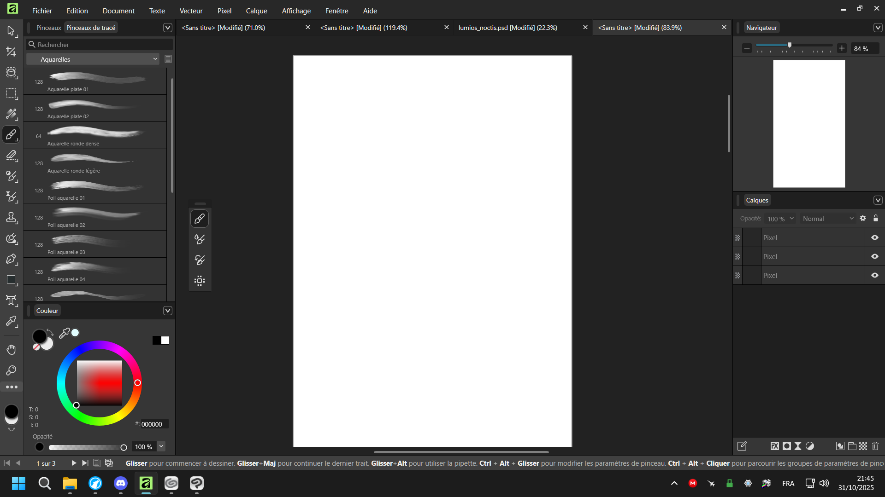The width and height of the screenshot is (885, 497).
Task: Select the Zoom magnifier tool
Action: click(x=11, y=370)
